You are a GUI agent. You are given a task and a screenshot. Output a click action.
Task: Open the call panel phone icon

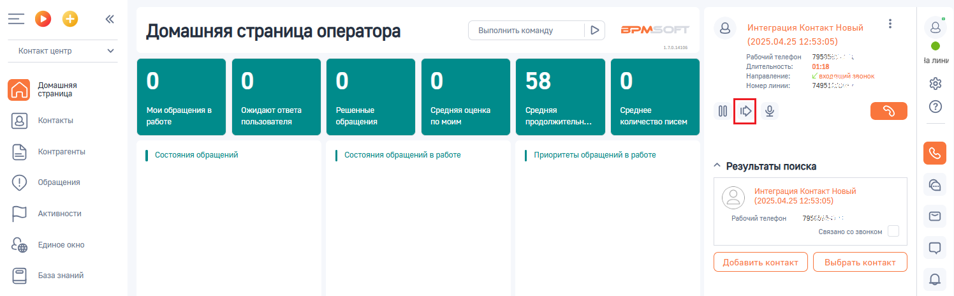pyautogui.click(x=935, y=153)
